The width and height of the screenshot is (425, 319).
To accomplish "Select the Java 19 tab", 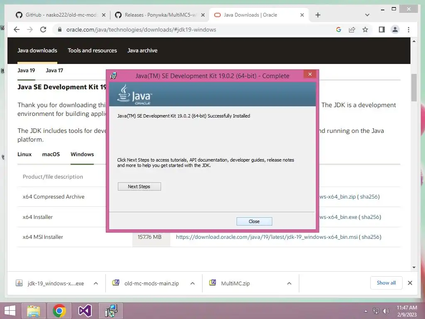I will click(26, 70).
